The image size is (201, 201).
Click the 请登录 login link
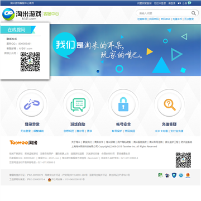(172, 3)
